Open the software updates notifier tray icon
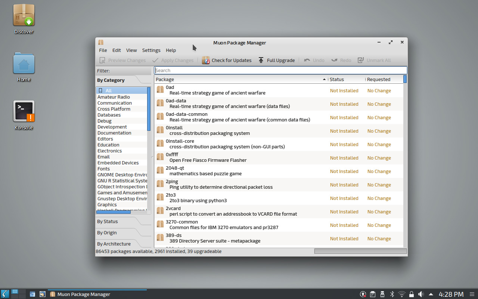The height and width of the screenshot is (299, 478). point(363,294)
